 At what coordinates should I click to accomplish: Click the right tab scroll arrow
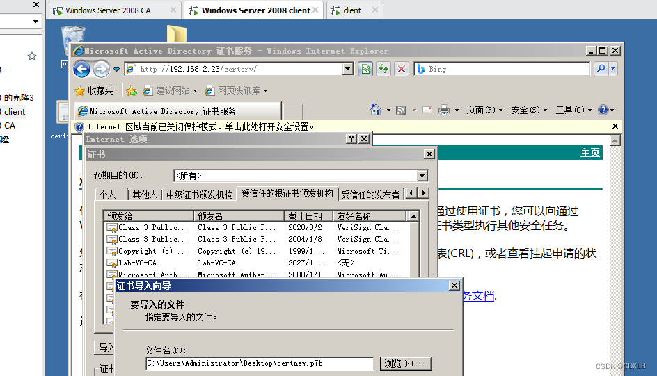click(x=423, y=193)
